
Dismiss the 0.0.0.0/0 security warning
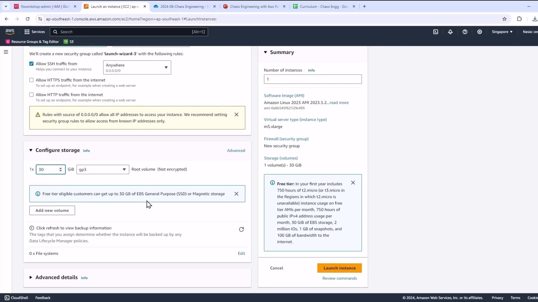point(236,115)
